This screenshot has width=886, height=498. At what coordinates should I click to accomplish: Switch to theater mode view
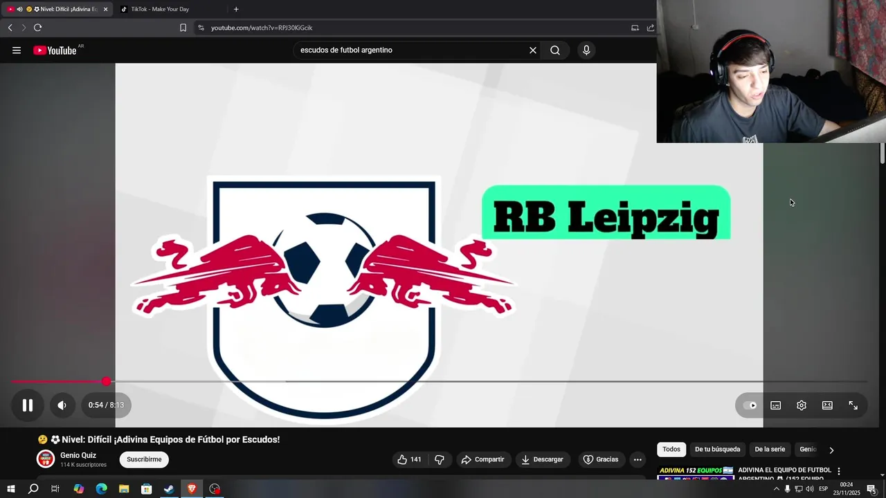[827, 405]
